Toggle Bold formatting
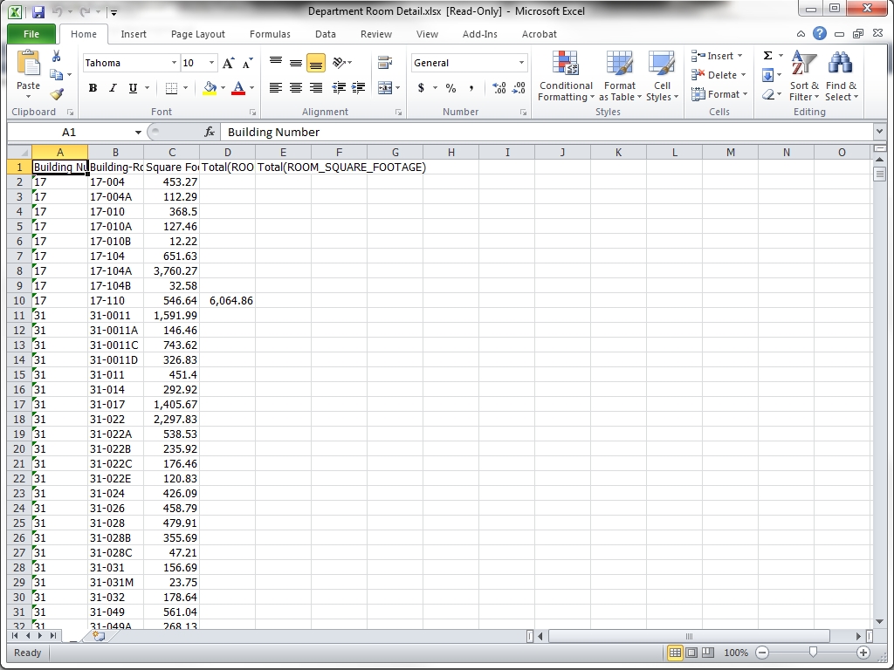Image resolution: width=894 pixels, height=670 pixels. point(93,88)
